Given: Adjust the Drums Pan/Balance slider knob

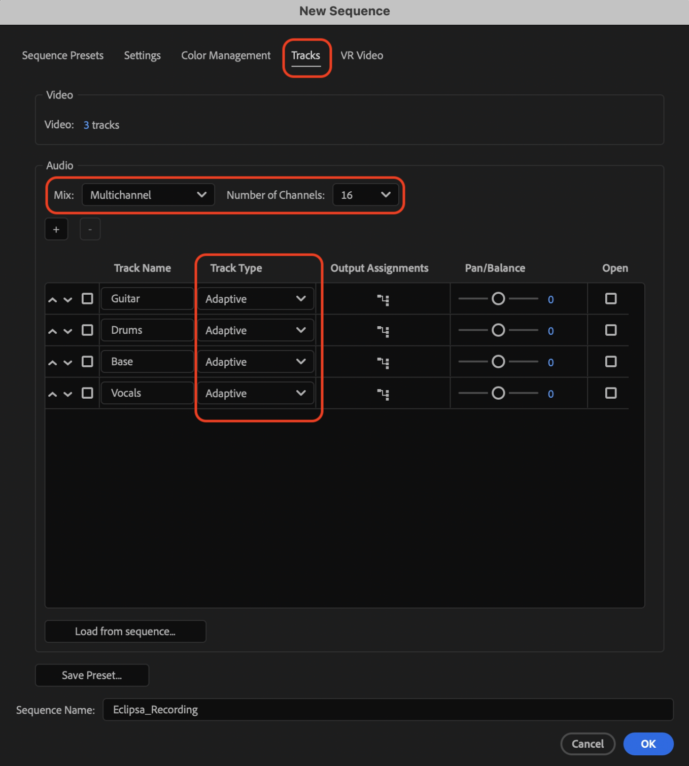Looking at the screenshot, I should pos(498,330).
